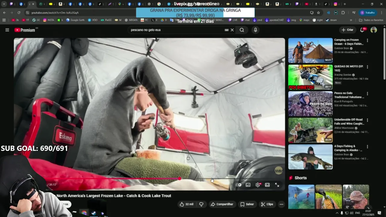The width and height of the screenshot is (386, 217).
Task: Open more actions ellipsis under the video
Action: (x=281, y=204)
